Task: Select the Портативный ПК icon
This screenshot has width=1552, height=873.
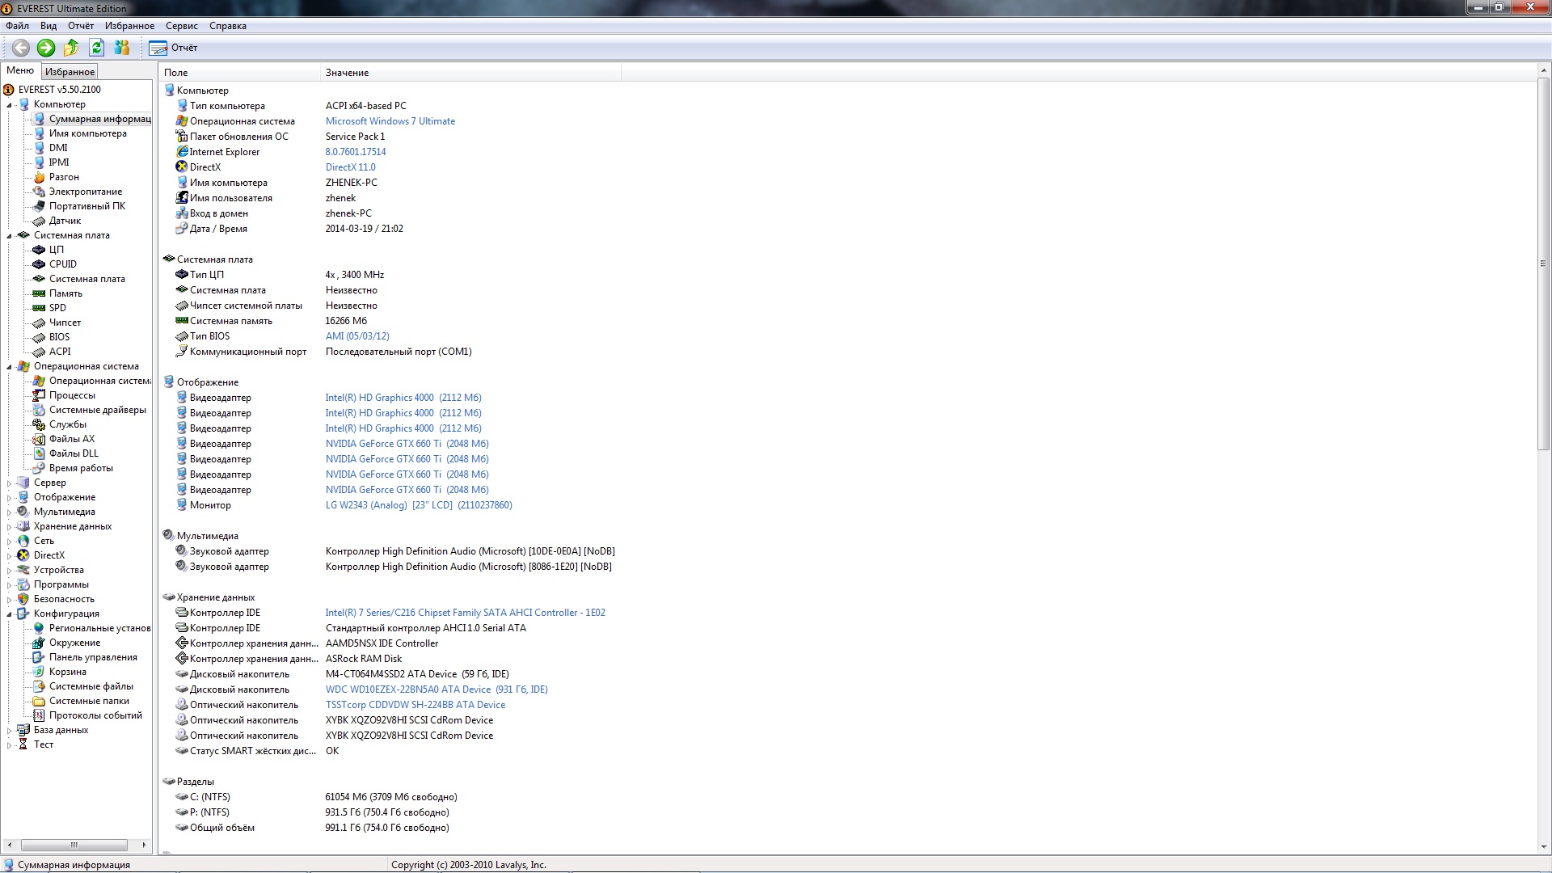Action: [x=39, y=206]
